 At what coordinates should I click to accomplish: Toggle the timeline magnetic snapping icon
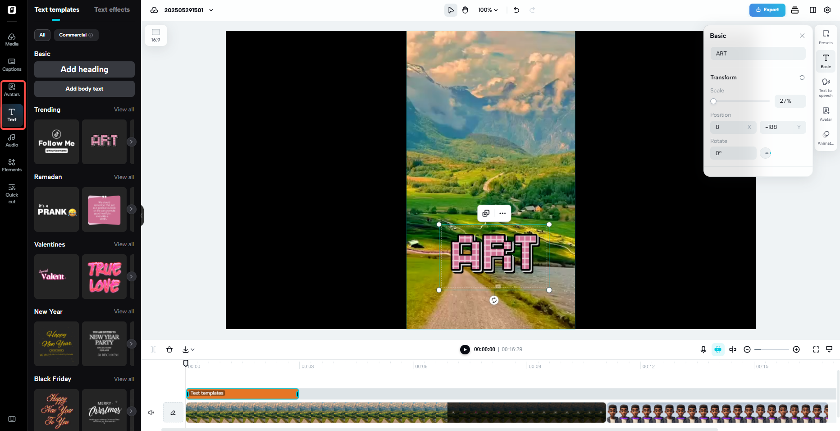[718, 349]
